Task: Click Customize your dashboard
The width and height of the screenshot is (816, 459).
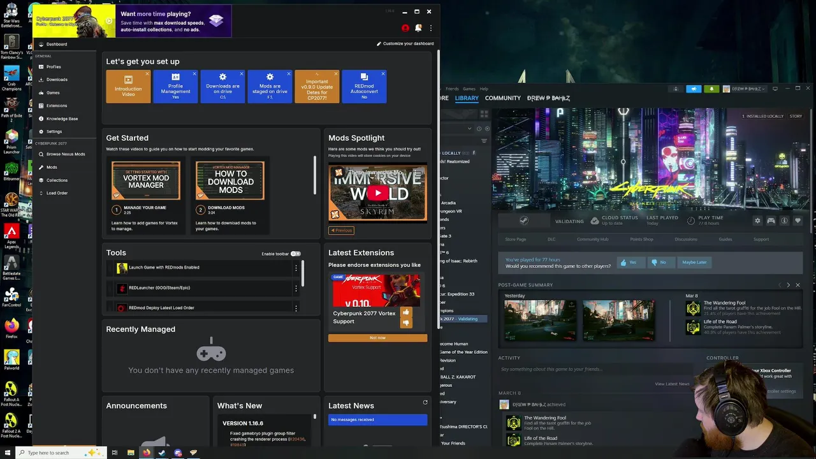Action: coord(405,44)
